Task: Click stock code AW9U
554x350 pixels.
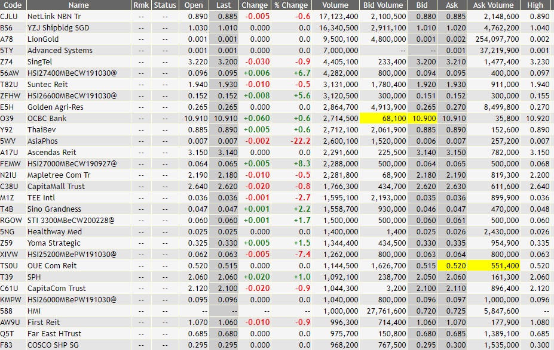Action: (x=10, y=323)
